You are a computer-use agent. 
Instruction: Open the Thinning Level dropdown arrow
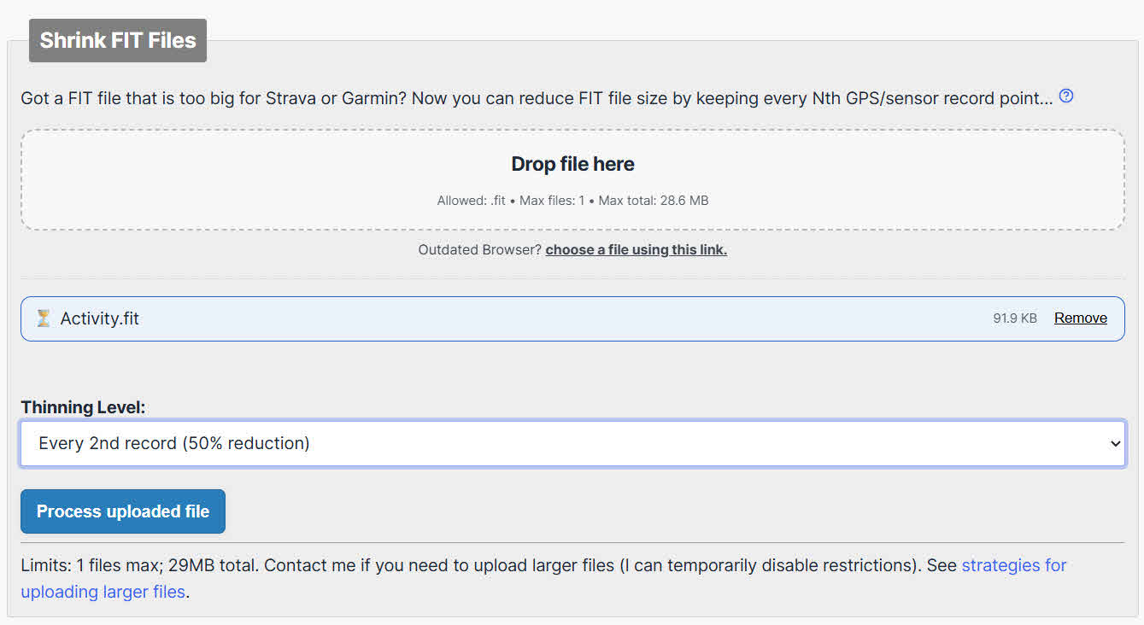pyautogui.click(x=1115, y=443)
